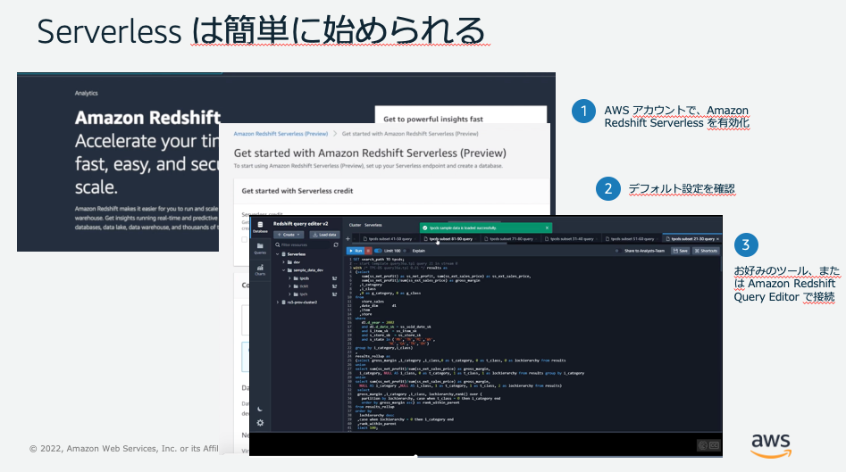Collapse the sample_data_dev node
This screenshot has width=846, height=472.
tap(283, 270)
